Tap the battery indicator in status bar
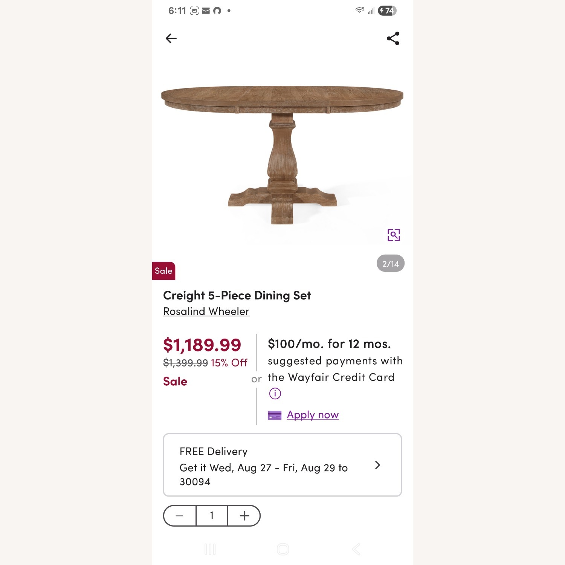565x565 pixels. pos(387,11)
